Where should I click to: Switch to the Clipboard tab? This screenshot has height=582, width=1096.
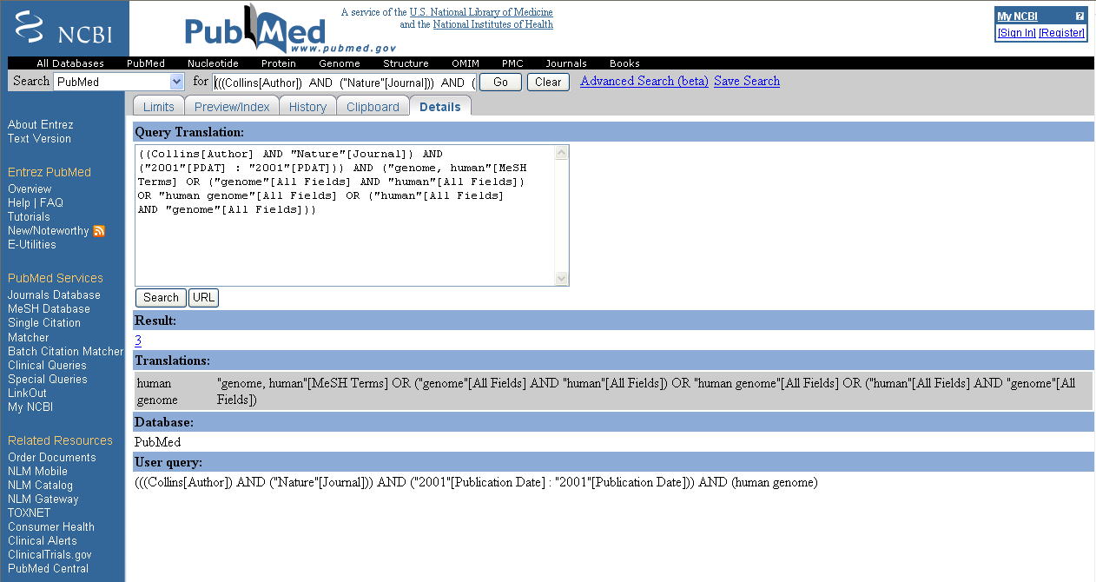coord(373,106)
